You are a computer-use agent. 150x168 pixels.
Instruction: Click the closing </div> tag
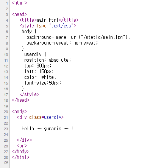coord(24,140)
